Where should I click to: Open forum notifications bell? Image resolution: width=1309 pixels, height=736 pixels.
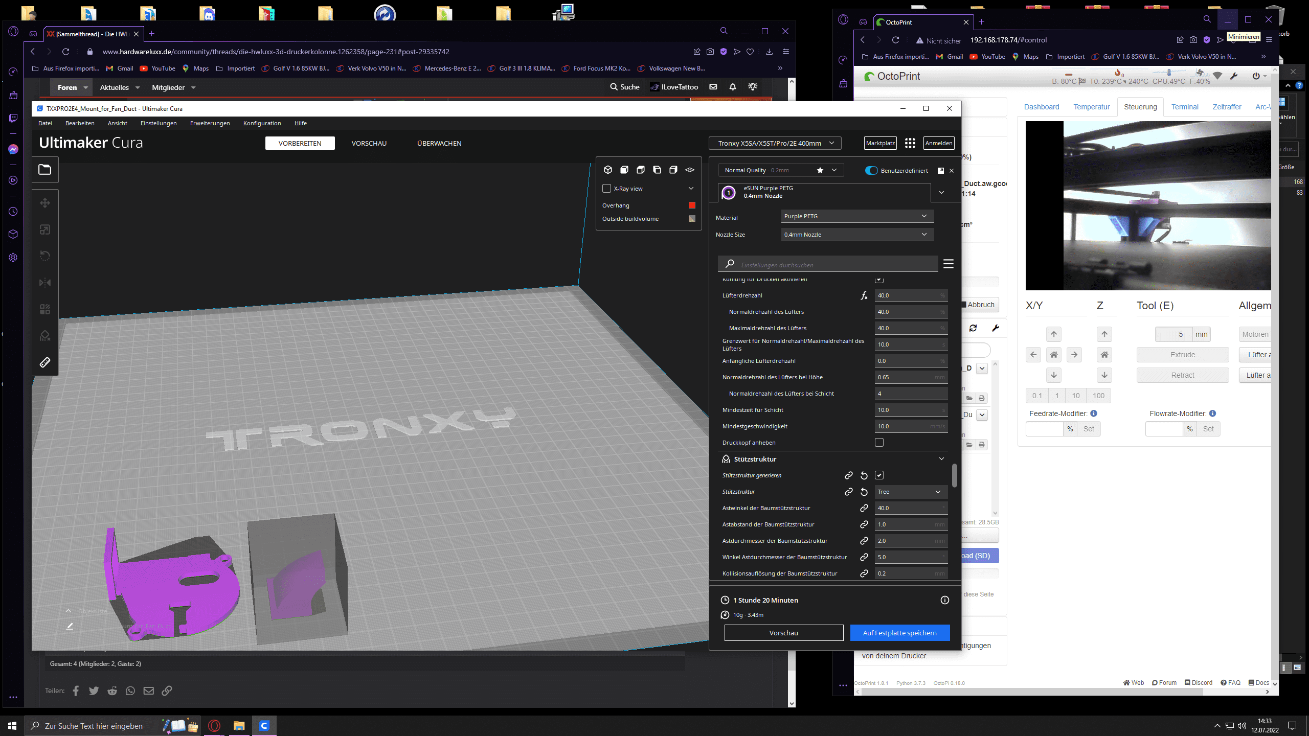[x=733, y=87]
